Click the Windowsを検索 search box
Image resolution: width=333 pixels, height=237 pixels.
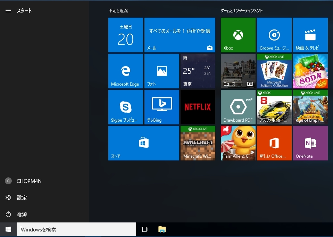pyautogui.click(x=76, y=229)
